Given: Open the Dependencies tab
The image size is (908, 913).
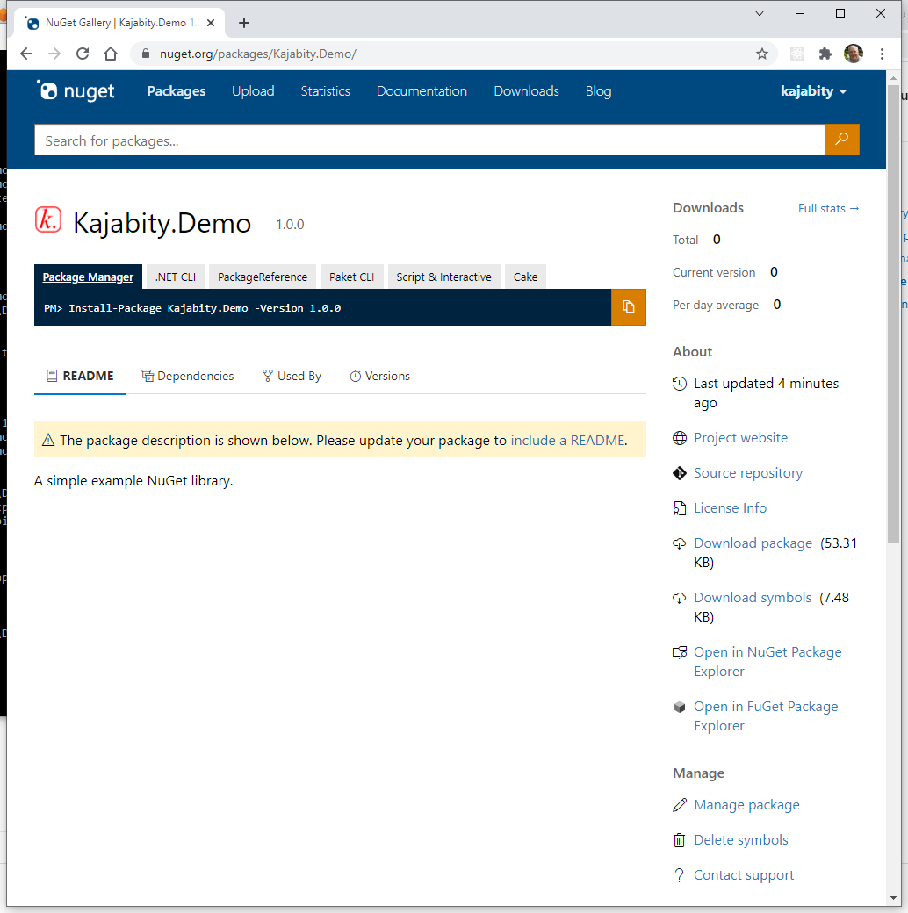Looking at the screenshot, I should (187, 376).
